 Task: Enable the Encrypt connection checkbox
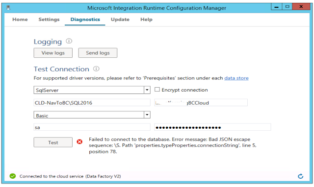tap(157, 90)
